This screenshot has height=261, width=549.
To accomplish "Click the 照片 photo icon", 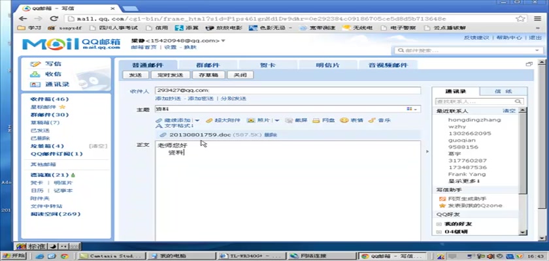I will pos(251,120).
